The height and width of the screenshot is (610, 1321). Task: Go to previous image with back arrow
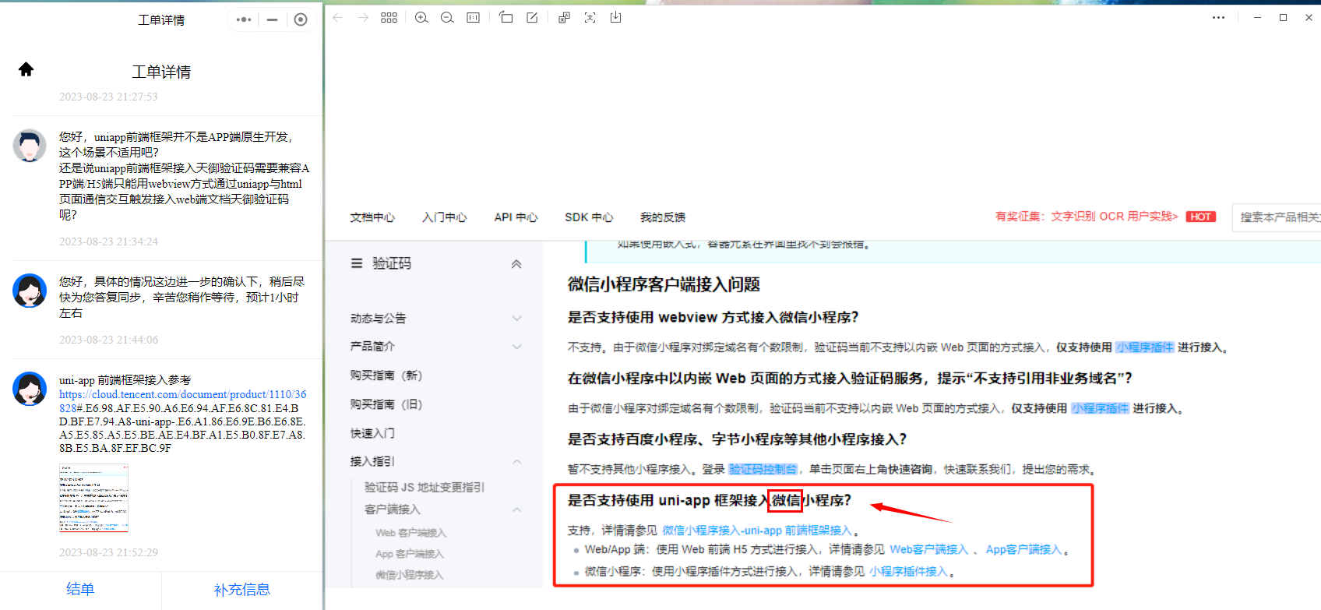337,17
